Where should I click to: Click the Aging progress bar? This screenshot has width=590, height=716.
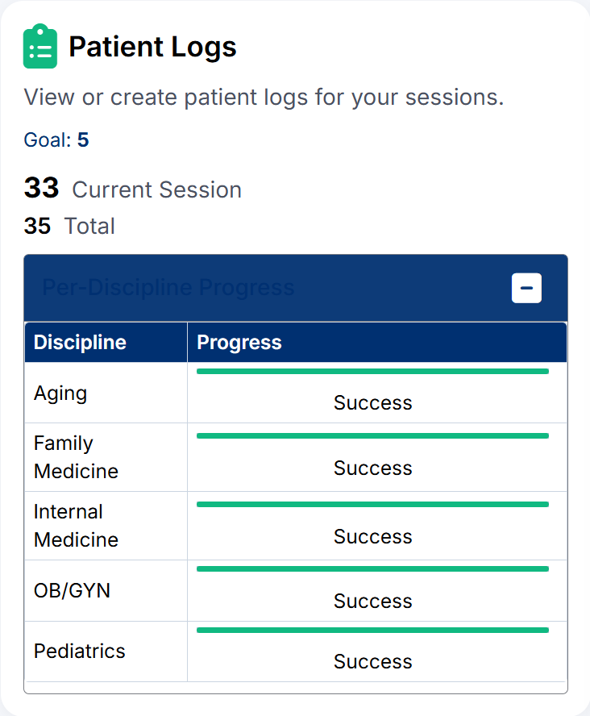pos(372,372)
